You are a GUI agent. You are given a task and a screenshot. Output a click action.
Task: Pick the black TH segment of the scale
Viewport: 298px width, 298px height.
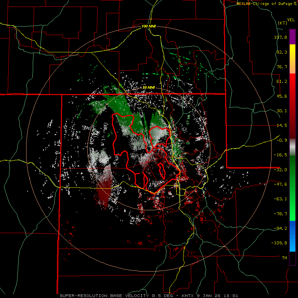pos(292,258)
